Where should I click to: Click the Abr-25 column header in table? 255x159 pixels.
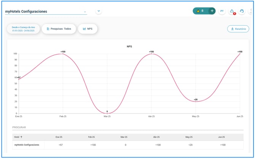[x=156, y=137]
